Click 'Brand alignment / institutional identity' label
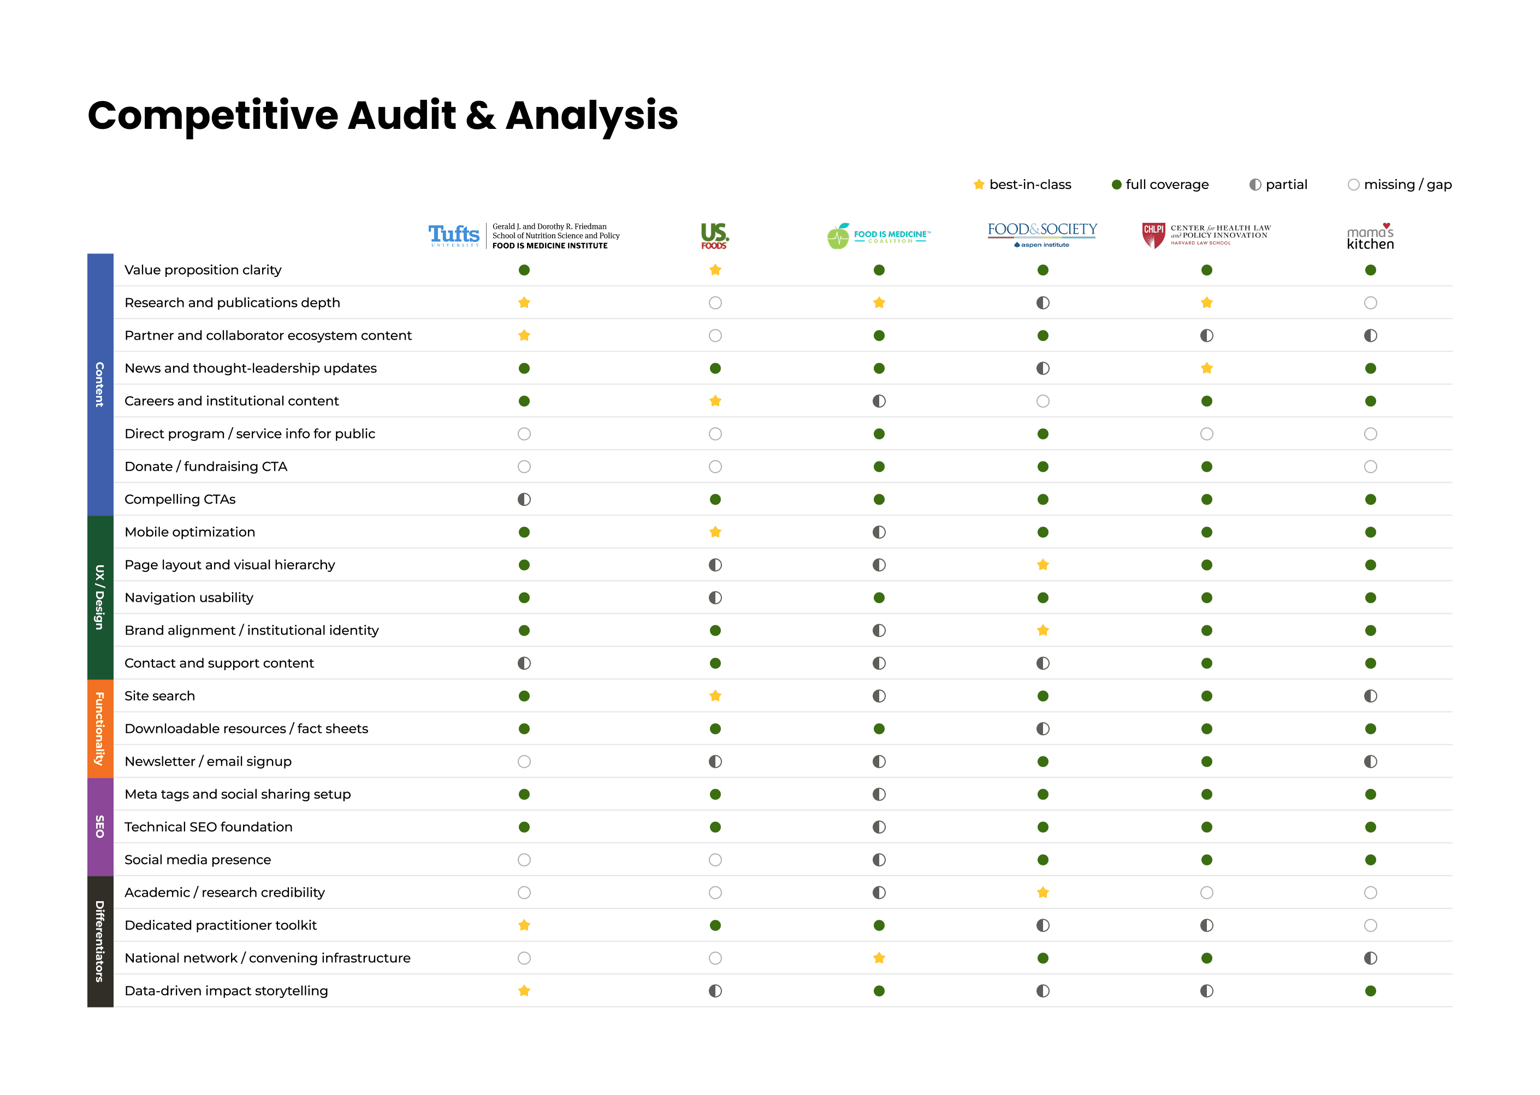 pos(252,630)
